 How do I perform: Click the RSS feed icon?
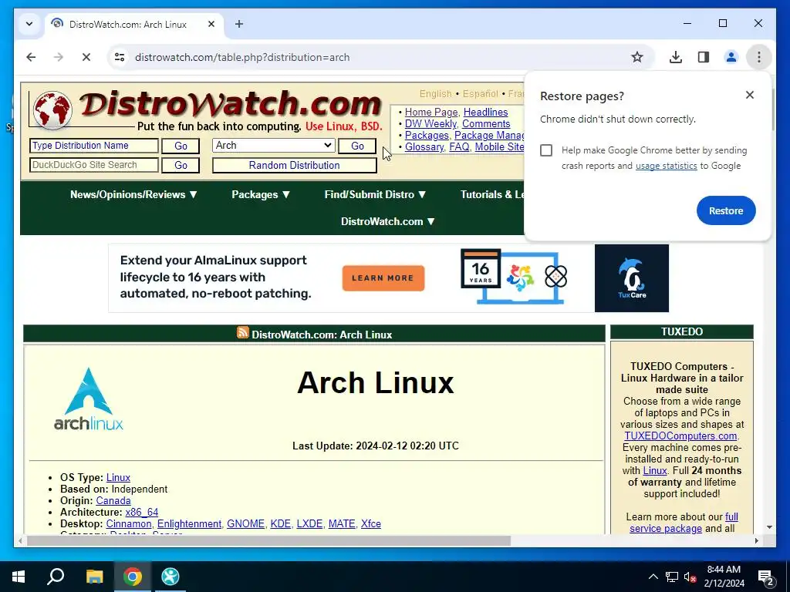pos(242,333)
